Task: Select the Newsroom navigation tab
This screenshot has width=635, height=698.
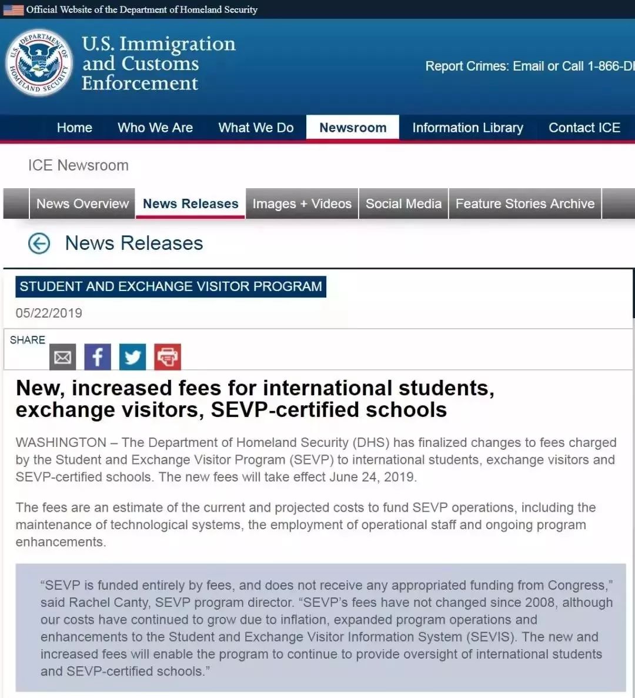Action: [x=353, y=128]
